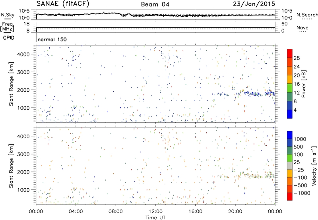Click the velocity scatter cluster near 22:00 UT
Image resolution: width=318 pixels, height=220 pixels.
pyautogui.click(x=254, y=176)
